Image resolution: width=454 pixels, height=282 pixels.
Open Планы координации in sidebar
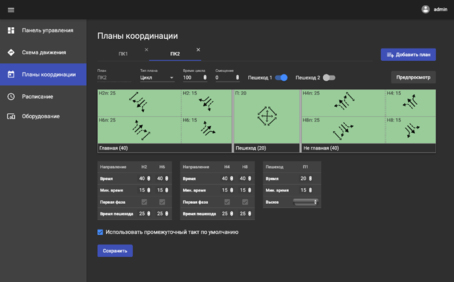tap(43, 74)
